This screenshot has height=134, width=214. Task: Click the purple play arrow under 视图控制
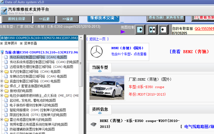(123, 32)
